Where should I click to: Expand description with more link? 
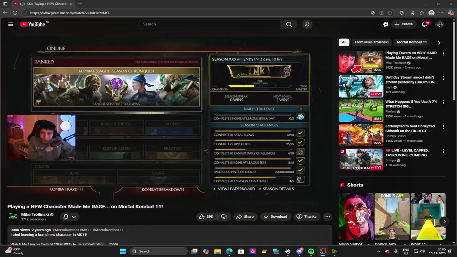[114, 244]
